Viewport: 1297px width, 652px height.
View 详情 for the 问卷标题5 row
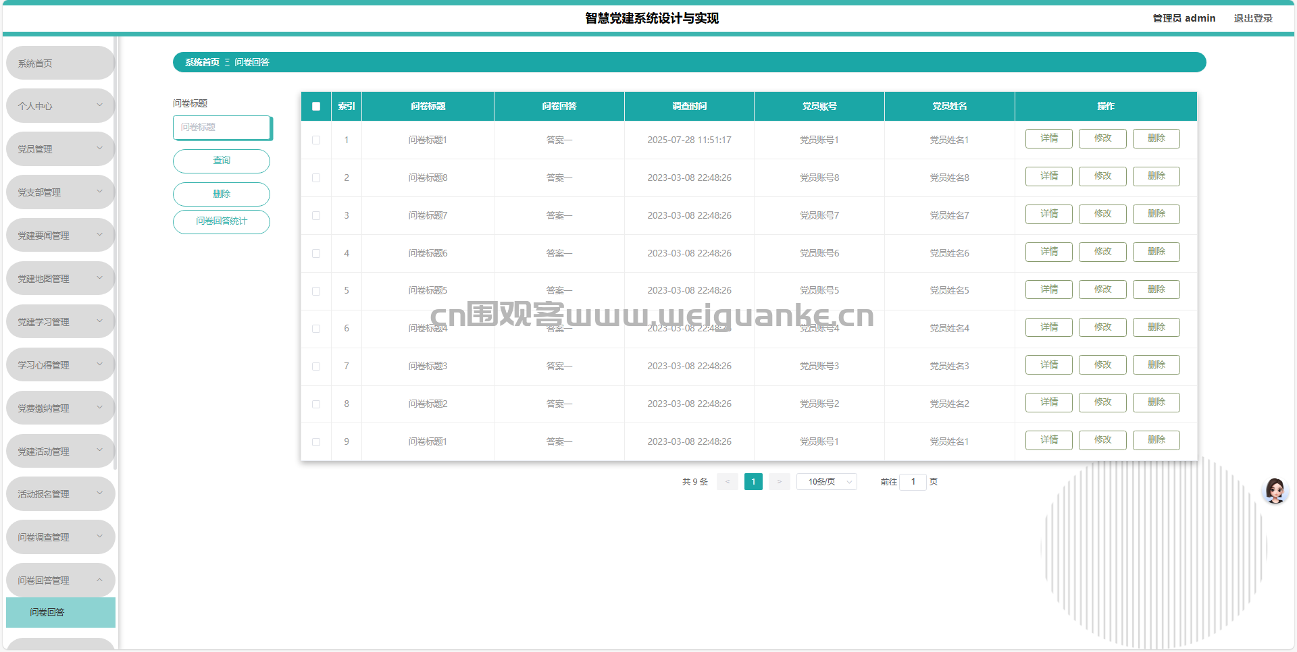click(1049, 290)
